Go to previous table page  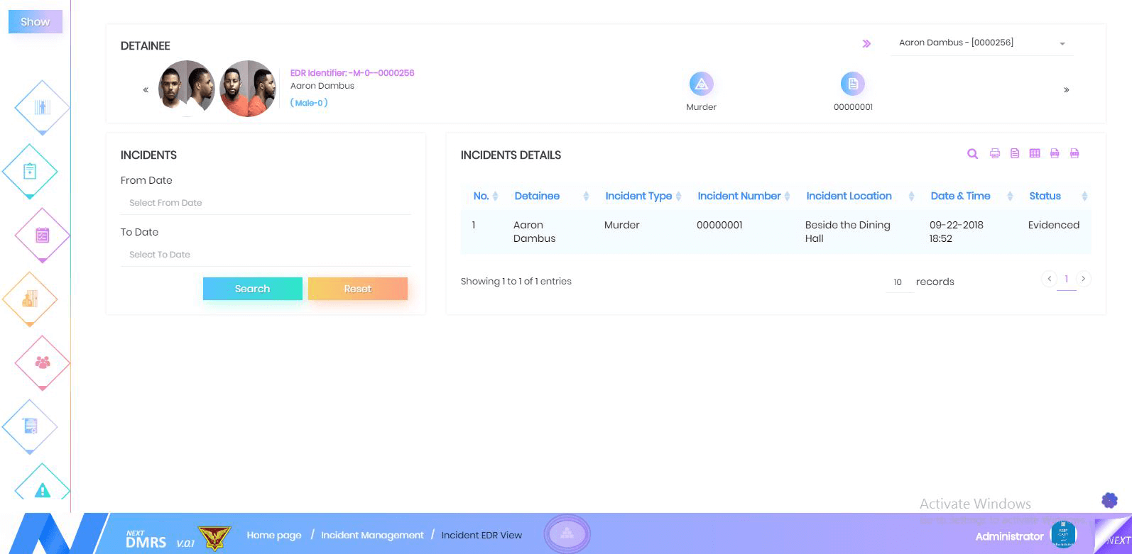(1049, 279)
